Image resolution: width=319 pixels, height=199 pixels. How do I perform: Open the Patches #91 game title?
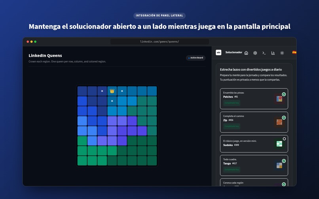point(230,97)
